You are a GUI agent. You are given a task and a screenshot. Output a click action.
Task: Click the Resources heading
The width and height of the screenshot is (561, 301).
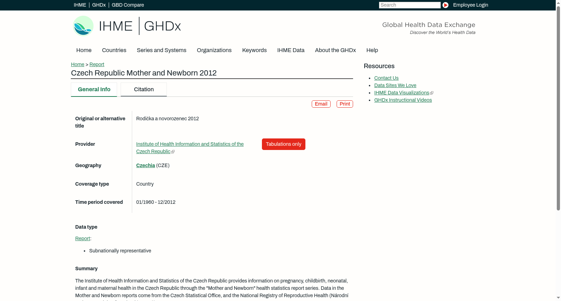pyautogui.click(x=379, y=66)
